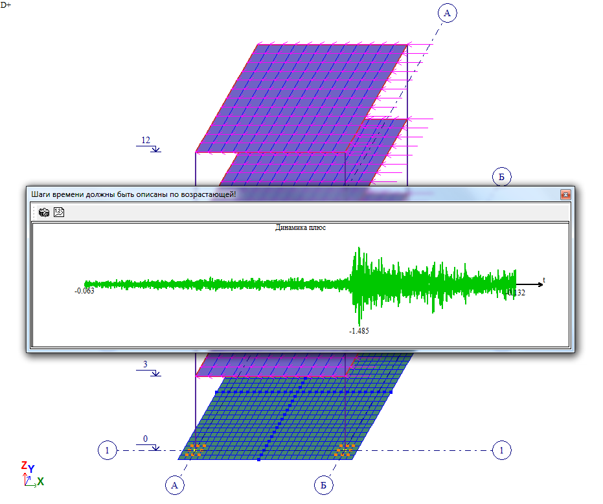Click the -0.063 starting value label
603x504 pixels.
tap(84, 291)
